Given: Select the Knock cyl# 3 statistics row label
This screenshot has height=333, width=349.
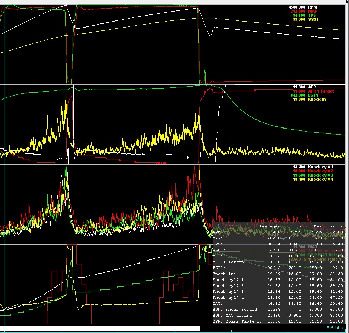Looking at the screenshot, I should 229,292.
